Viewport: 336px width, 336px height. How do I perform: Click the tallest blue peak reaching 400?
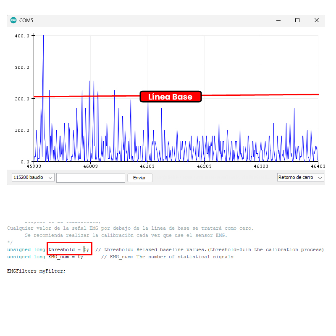click(43, 38)
